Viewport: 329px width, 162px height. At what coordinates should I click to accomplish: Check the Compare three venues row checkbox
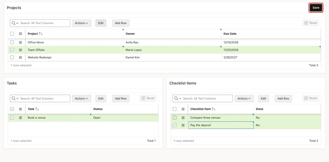tap(174, 118)
